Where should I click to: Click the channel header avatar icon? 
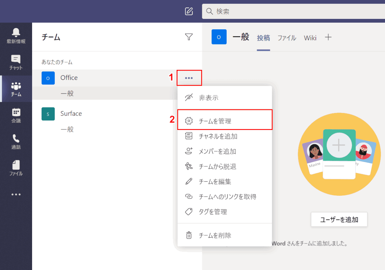[219, 37]
